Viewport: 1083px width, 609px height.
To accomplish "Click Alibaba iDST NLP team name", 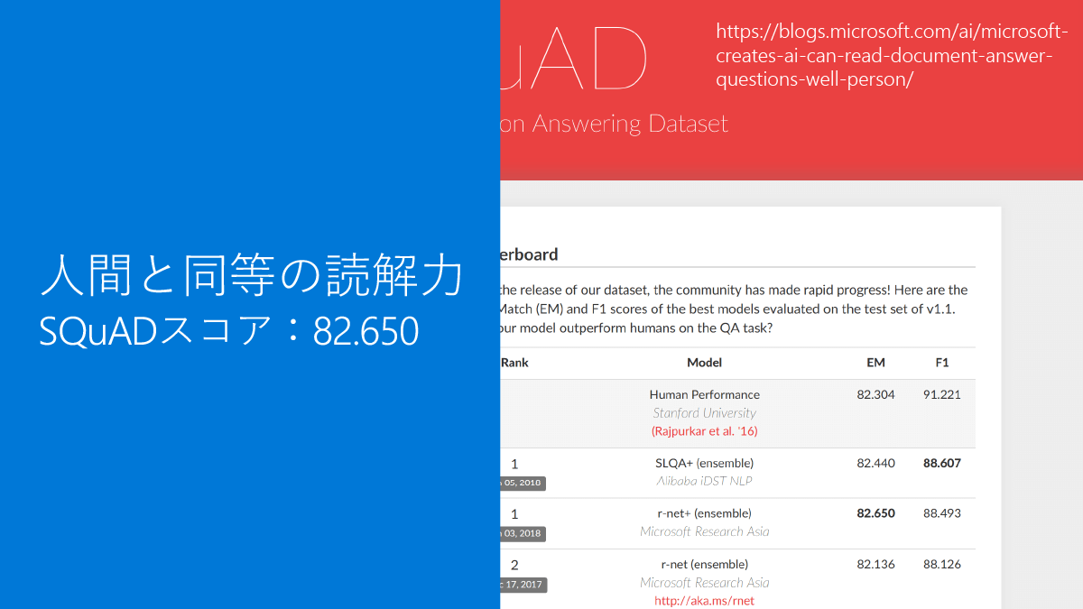I will 704,480.
